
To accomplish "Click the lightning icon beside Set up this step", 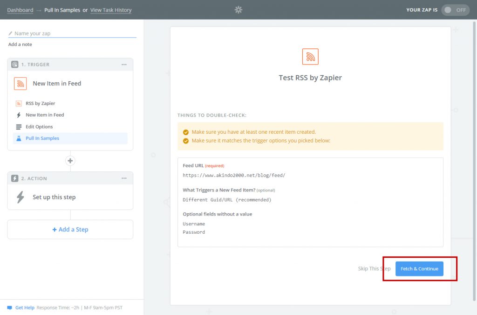I will click(20, 197).
